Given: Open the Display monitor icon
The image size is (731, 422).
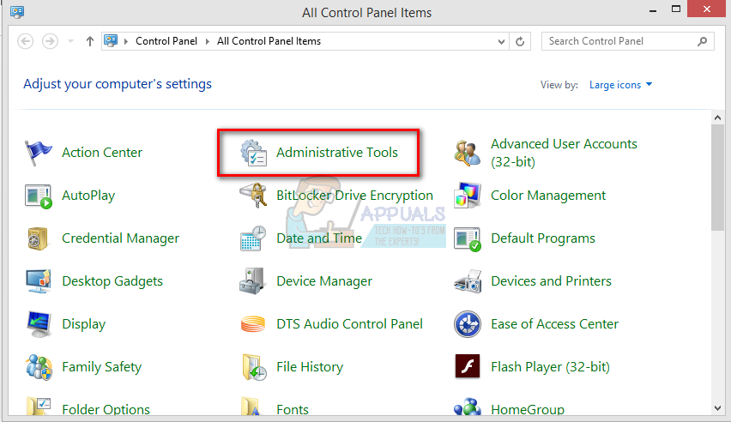Looking at the screenshot, I should (39, 324).
